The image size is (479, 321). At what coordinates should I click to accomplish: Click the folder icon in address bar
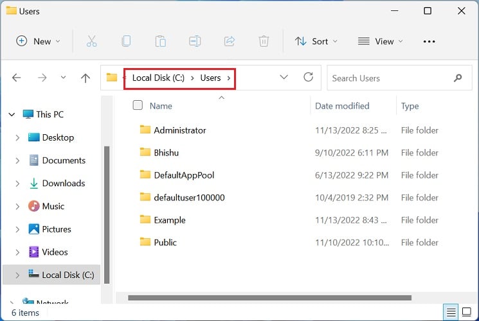[112, 78]
